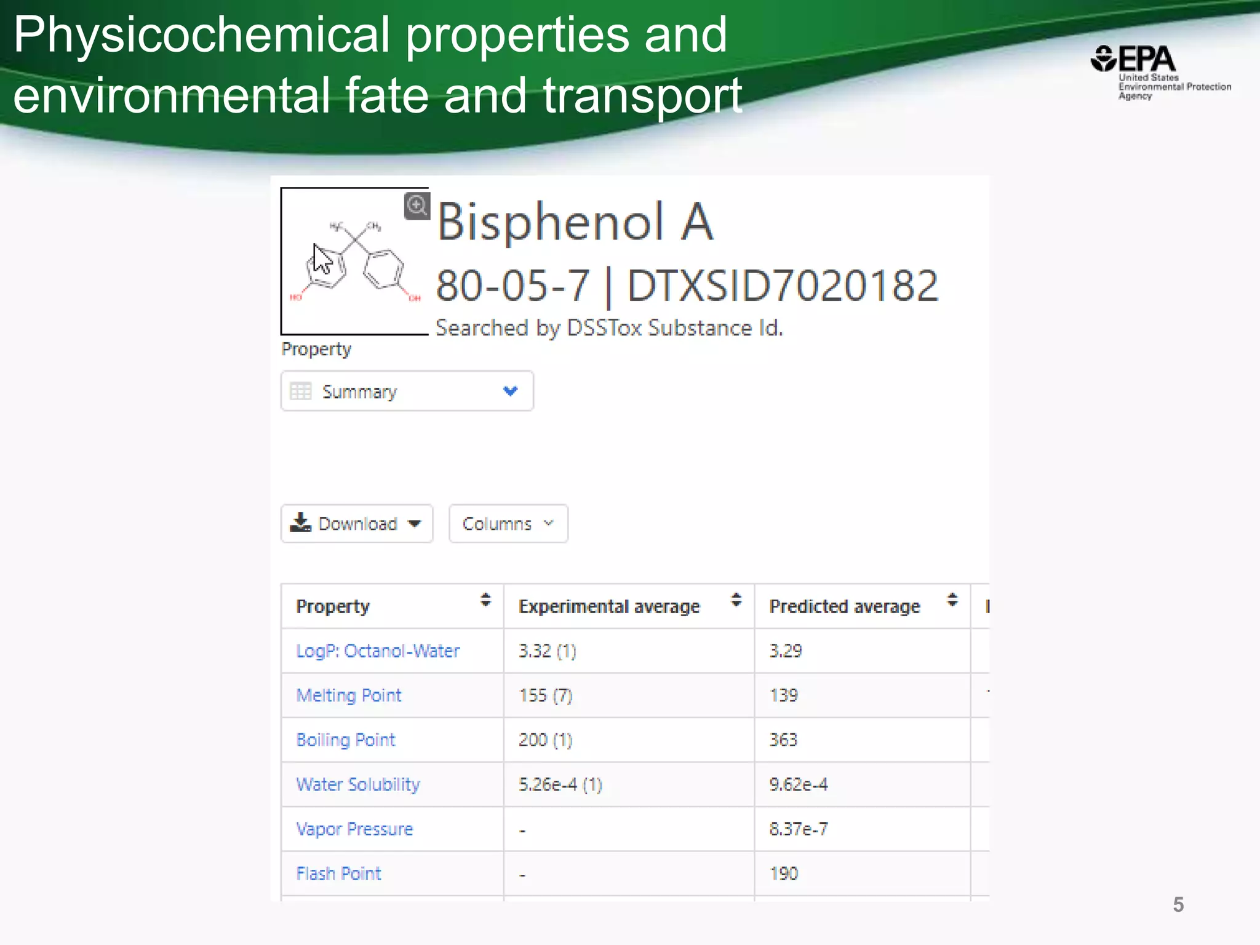The height and width of the screenshot is (945, 1260).
Task: Open the Download dropdown button
Action: point(357,524)
